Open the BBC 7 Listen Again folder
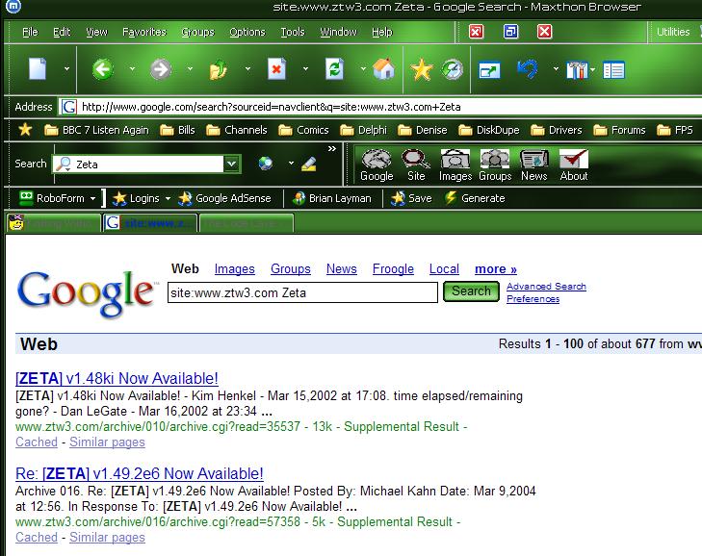 96,130
